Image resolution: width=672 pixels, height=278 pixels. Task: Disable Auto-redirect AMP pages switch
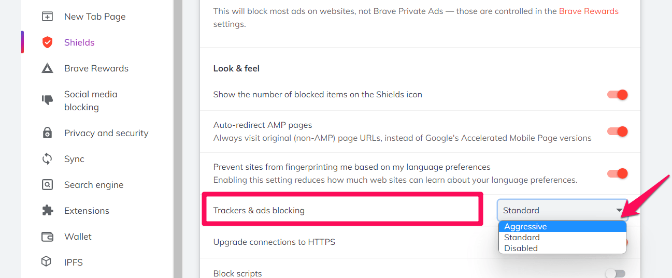click(618, 131)
